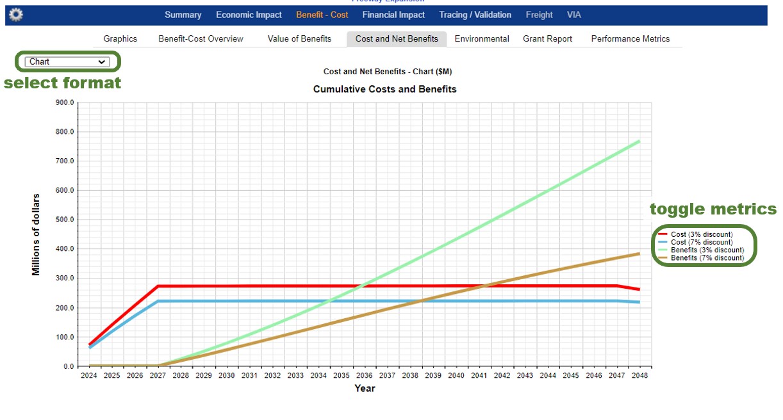Image resolution: width=783 pixels, height=420 pixels.
Task: Click the Benefits (7% discount) legend color line
Action: click(663, 258)
